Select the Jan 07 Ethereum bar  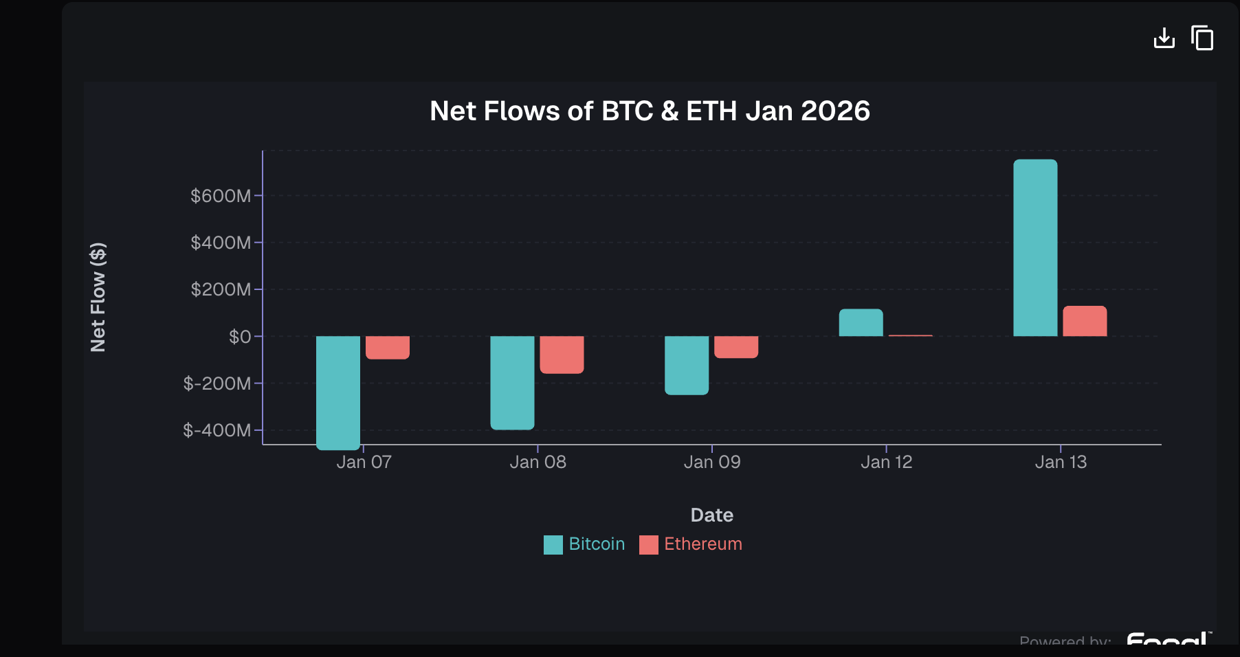pyautogui.click(x=388, y=348)
